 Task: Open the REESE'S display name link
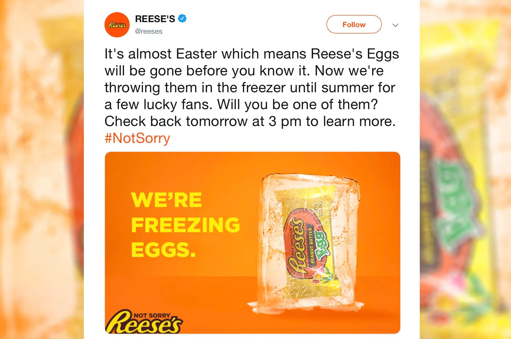[x=155, y=19]
